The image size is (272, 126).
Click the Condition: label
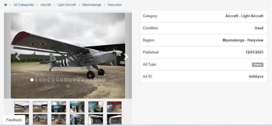pyautogui.click(x=151, y=28)
